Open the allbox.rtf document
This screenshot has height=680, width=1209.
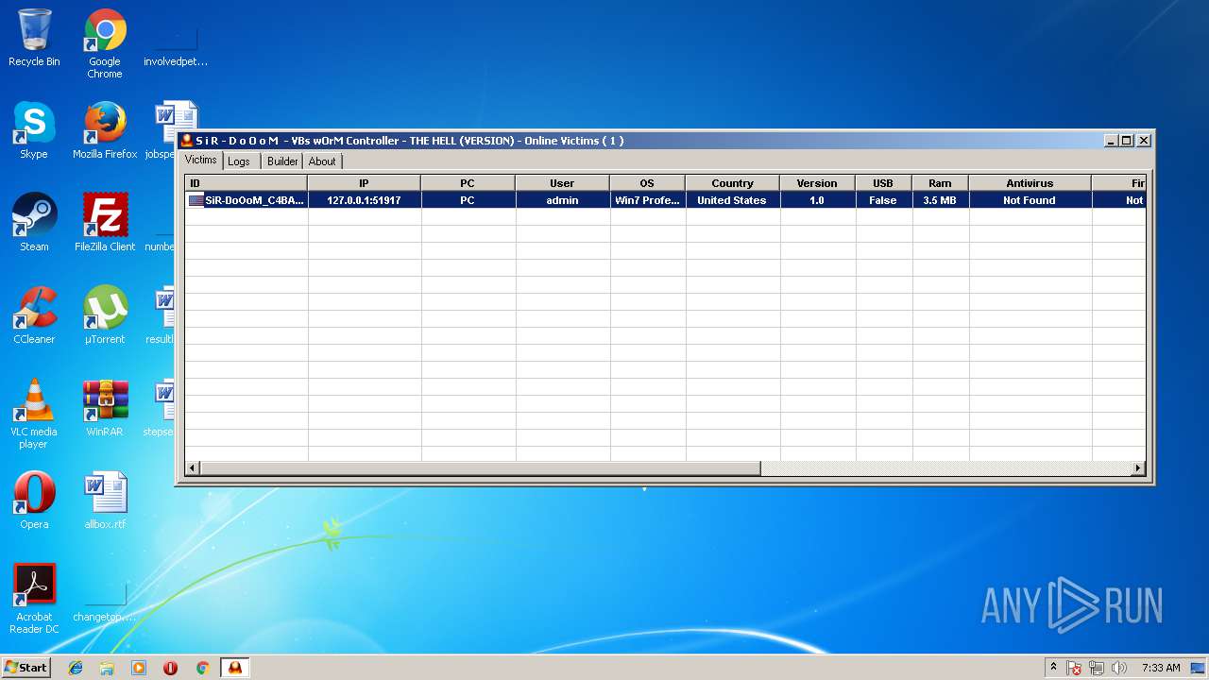tap(105, 501)
